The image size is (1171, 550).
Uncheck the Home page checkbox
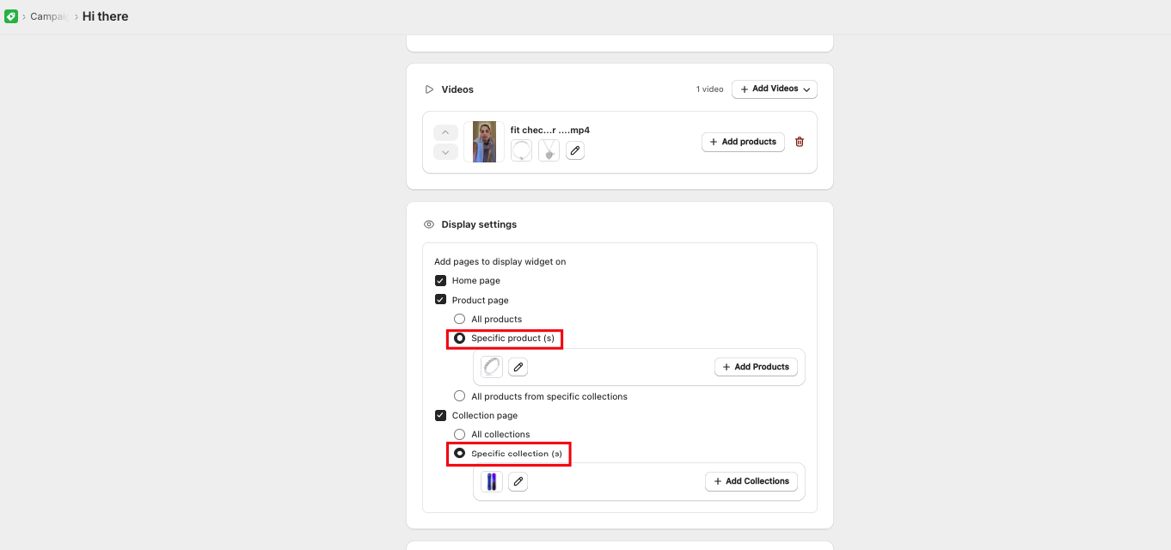(440, 280)
